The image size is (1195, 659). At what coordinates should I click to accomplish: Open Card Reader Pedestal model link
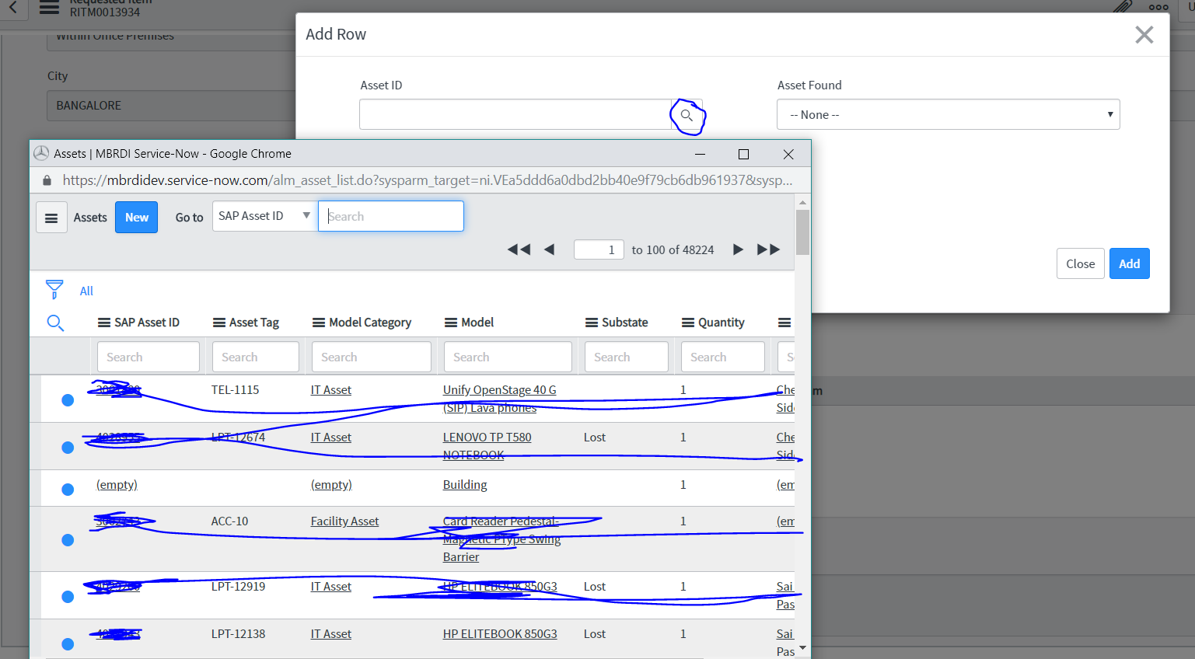coord(501,539)
